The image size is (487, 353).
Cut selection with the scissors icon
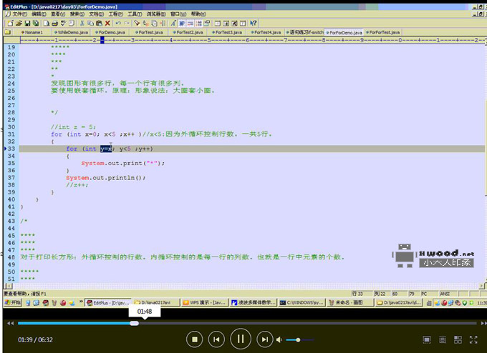pyautogui.click(x=82, y=24)
